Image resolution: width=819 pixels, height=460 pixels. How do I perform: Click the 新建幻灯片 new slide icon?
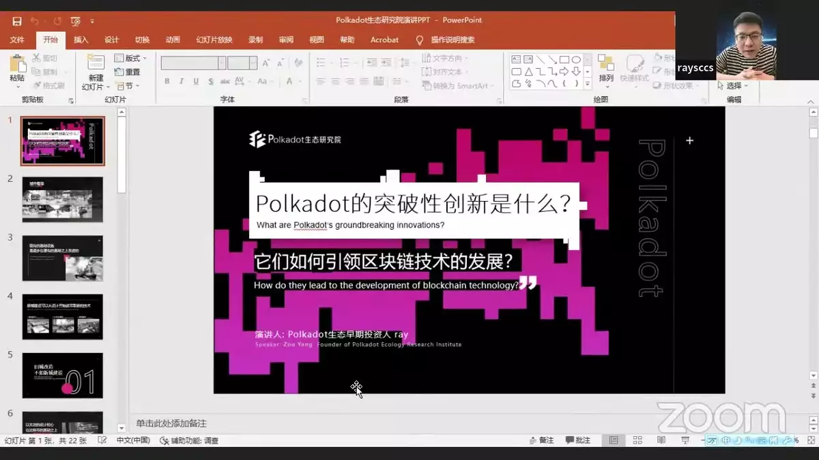point(96,63)
